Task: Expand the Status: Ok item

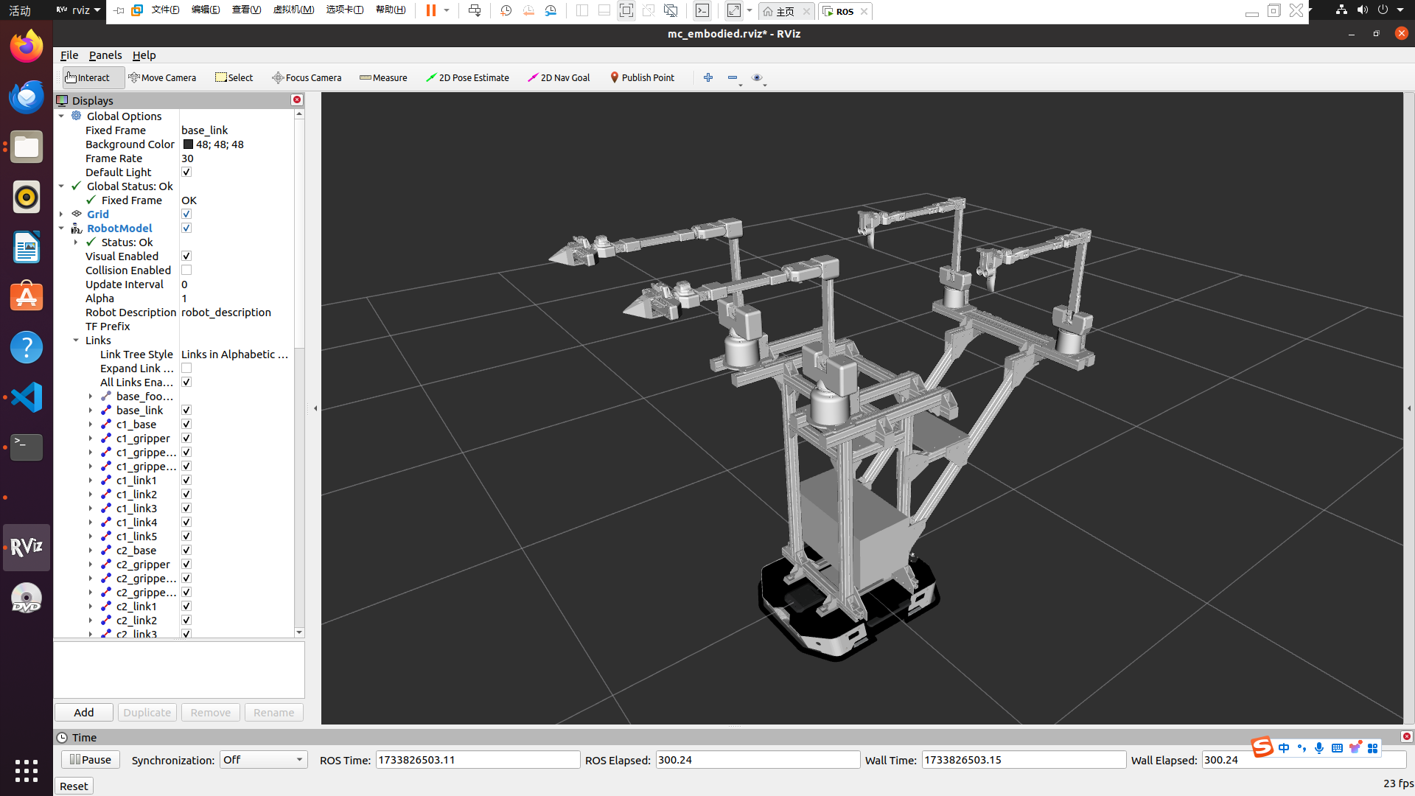Action: point(76,242)
